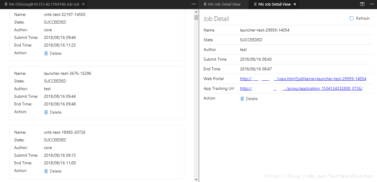This screenshot has width=377, height=182.
Task: Click the job list scrollbar up arrow
Action: click(x=196, y=12)
